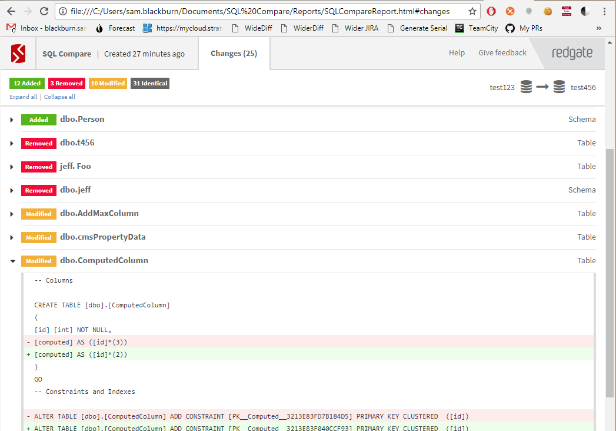Click the removed line [computed] AS ([id]*(3))

tap(308, 342)
